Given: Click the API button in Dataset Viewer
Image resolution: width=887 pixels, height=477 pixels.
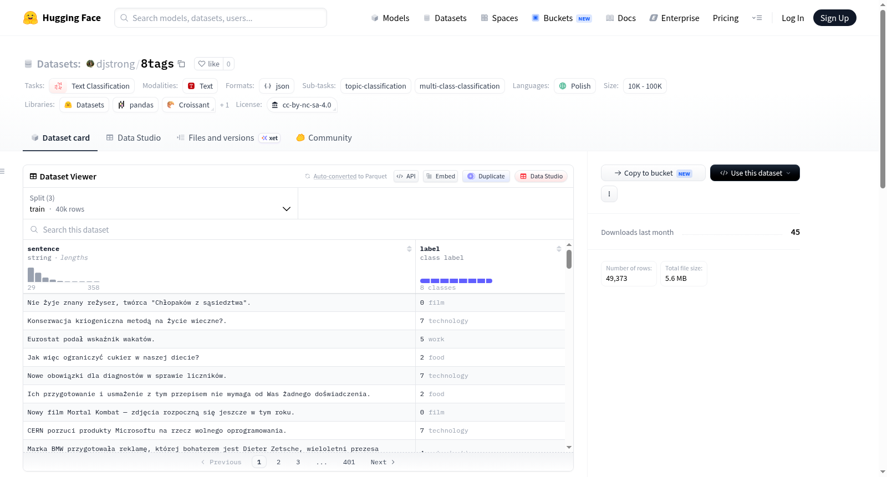Looking at the screenshot, I should 406,176.
